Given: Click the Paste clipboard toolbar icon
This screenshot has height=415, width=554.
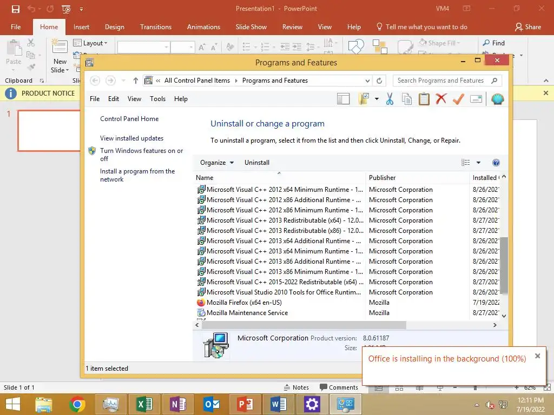Looking at the screenshot, I should click(x=424, y=99).
